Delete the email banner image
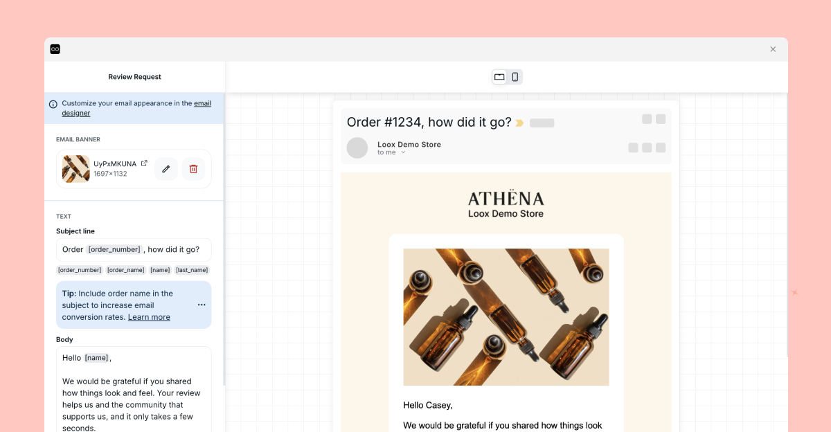 point(194,169)
